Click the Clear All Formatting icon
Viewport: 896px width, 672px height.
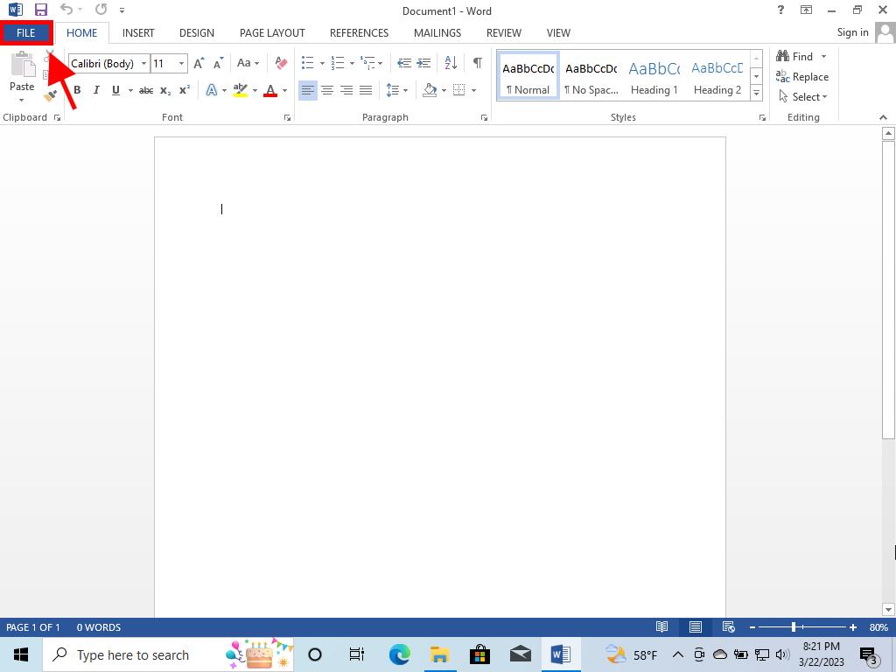[281, 63]
